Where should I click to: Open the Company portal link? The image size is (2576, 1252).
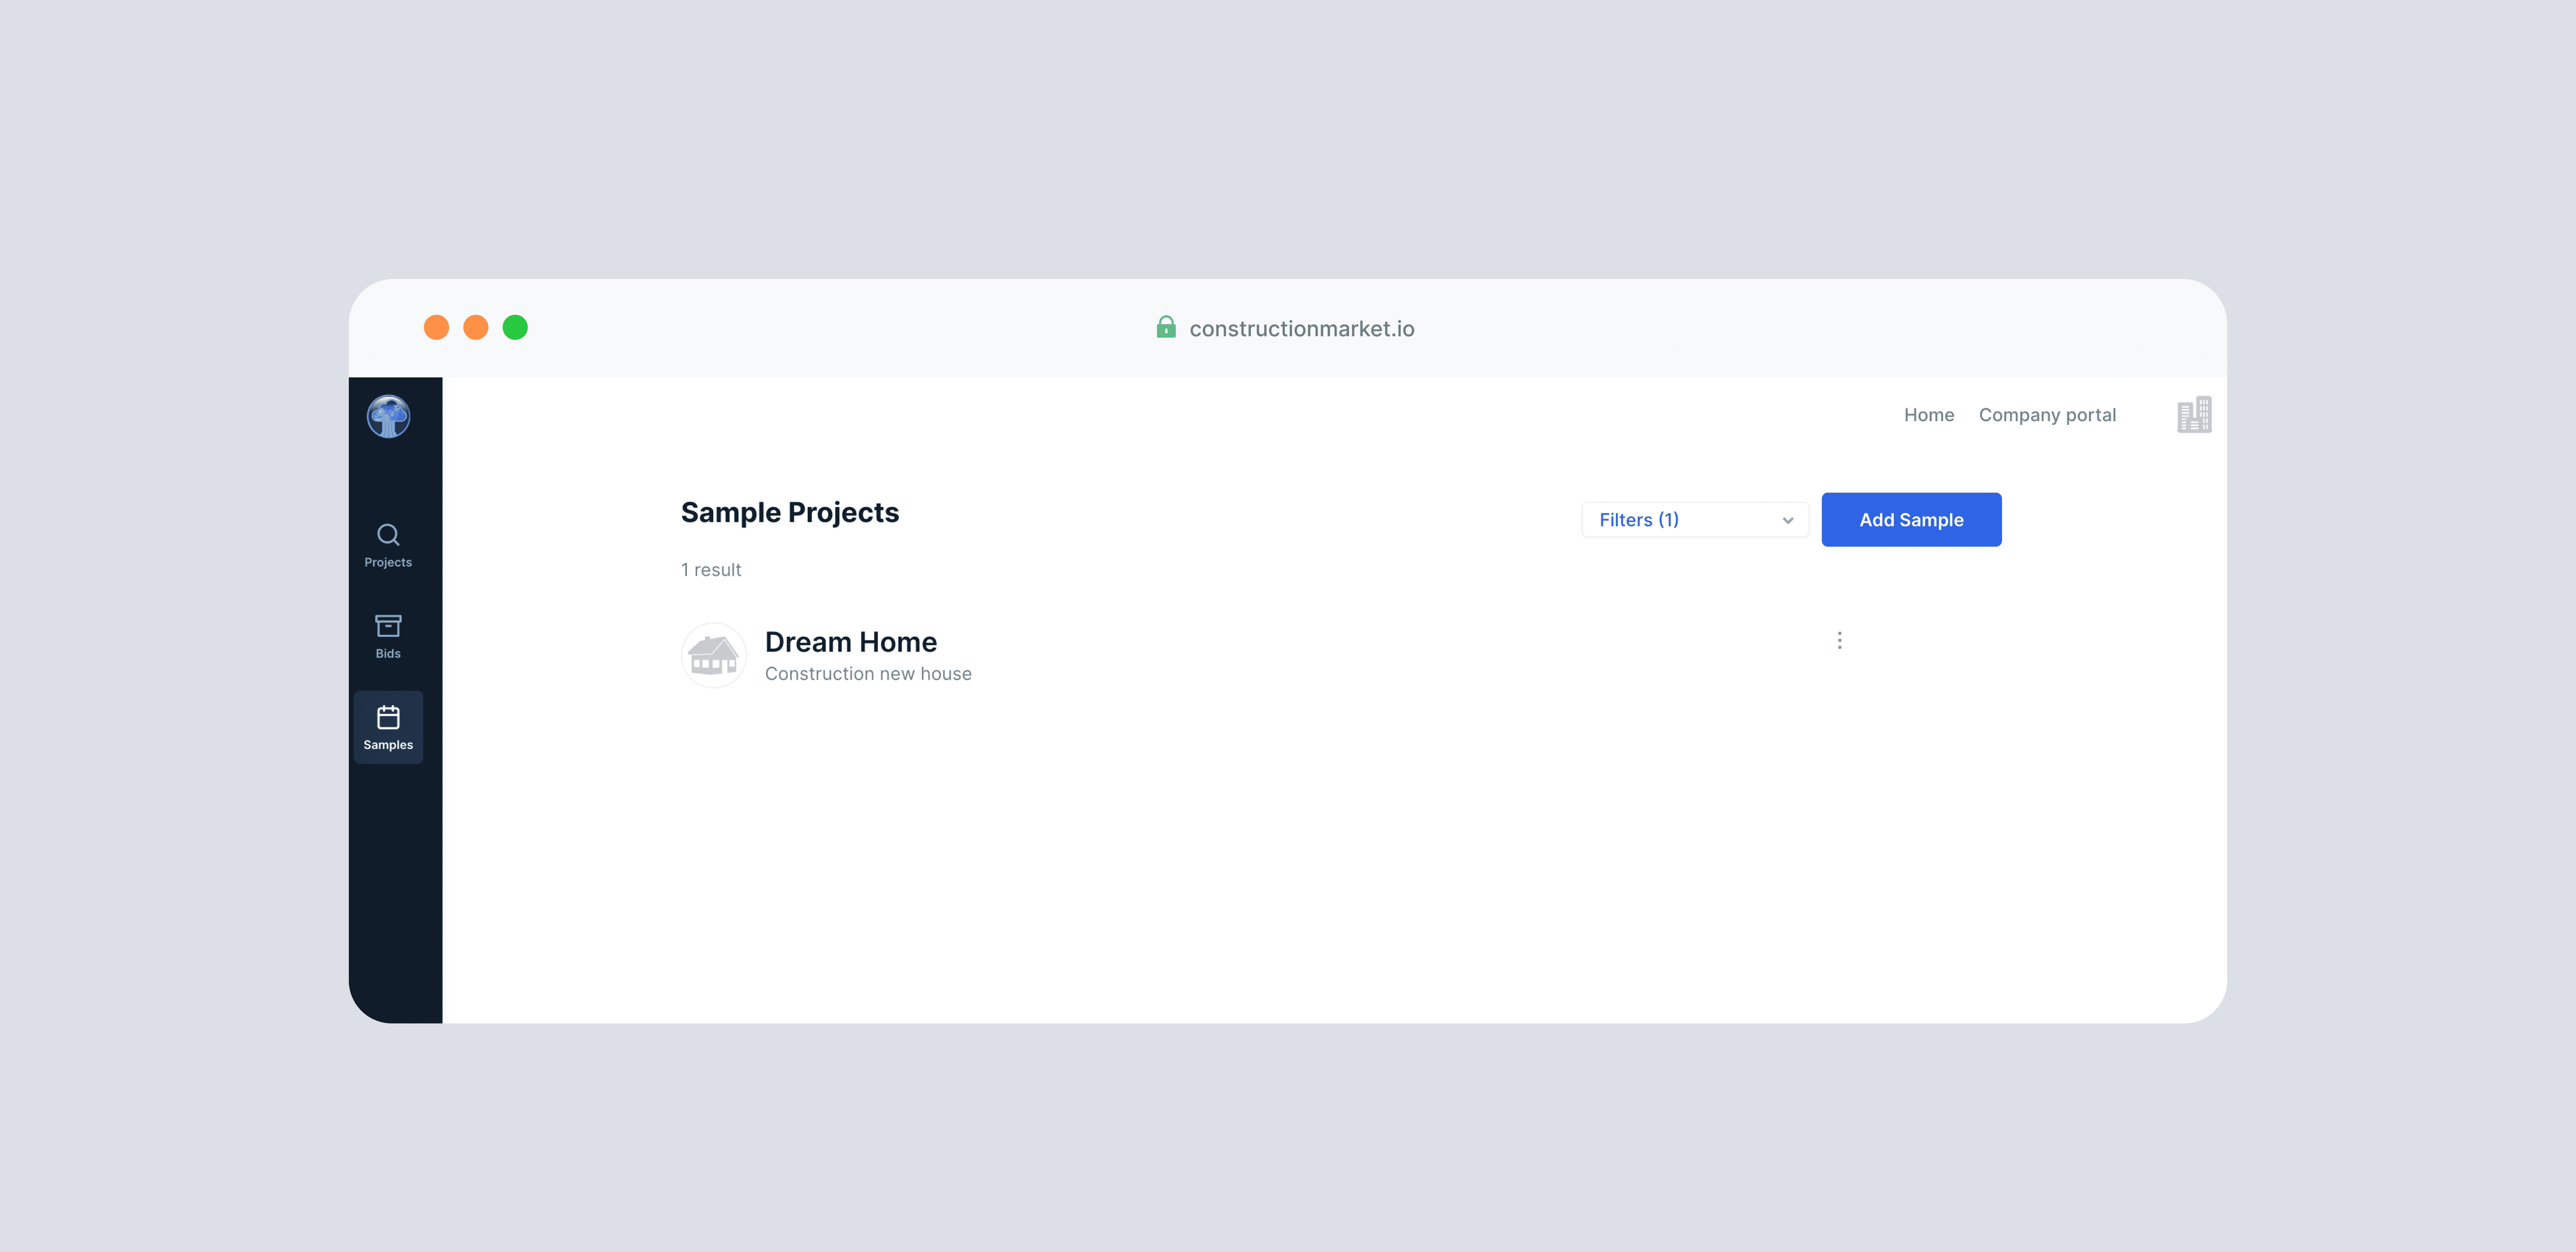2047,415
